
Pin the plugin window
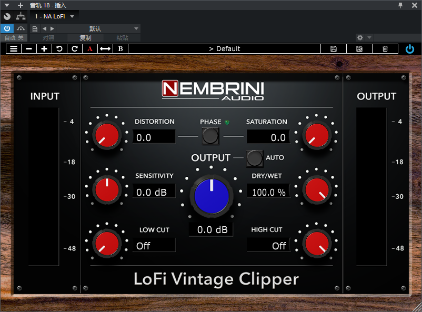point(400,5)
